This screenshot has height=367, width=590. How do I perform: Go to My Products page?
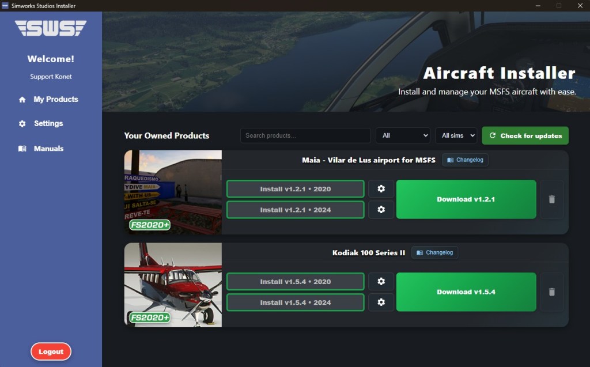point(55,99)
